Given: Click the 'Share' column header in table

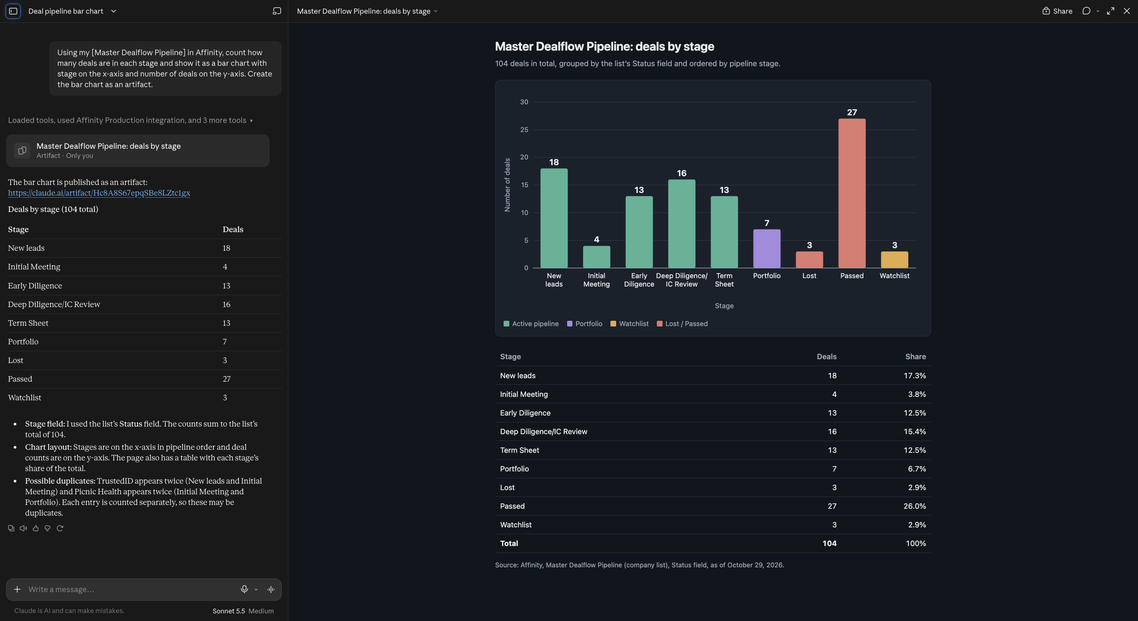Looking at the screenshot, I should [x=915, y=357].
